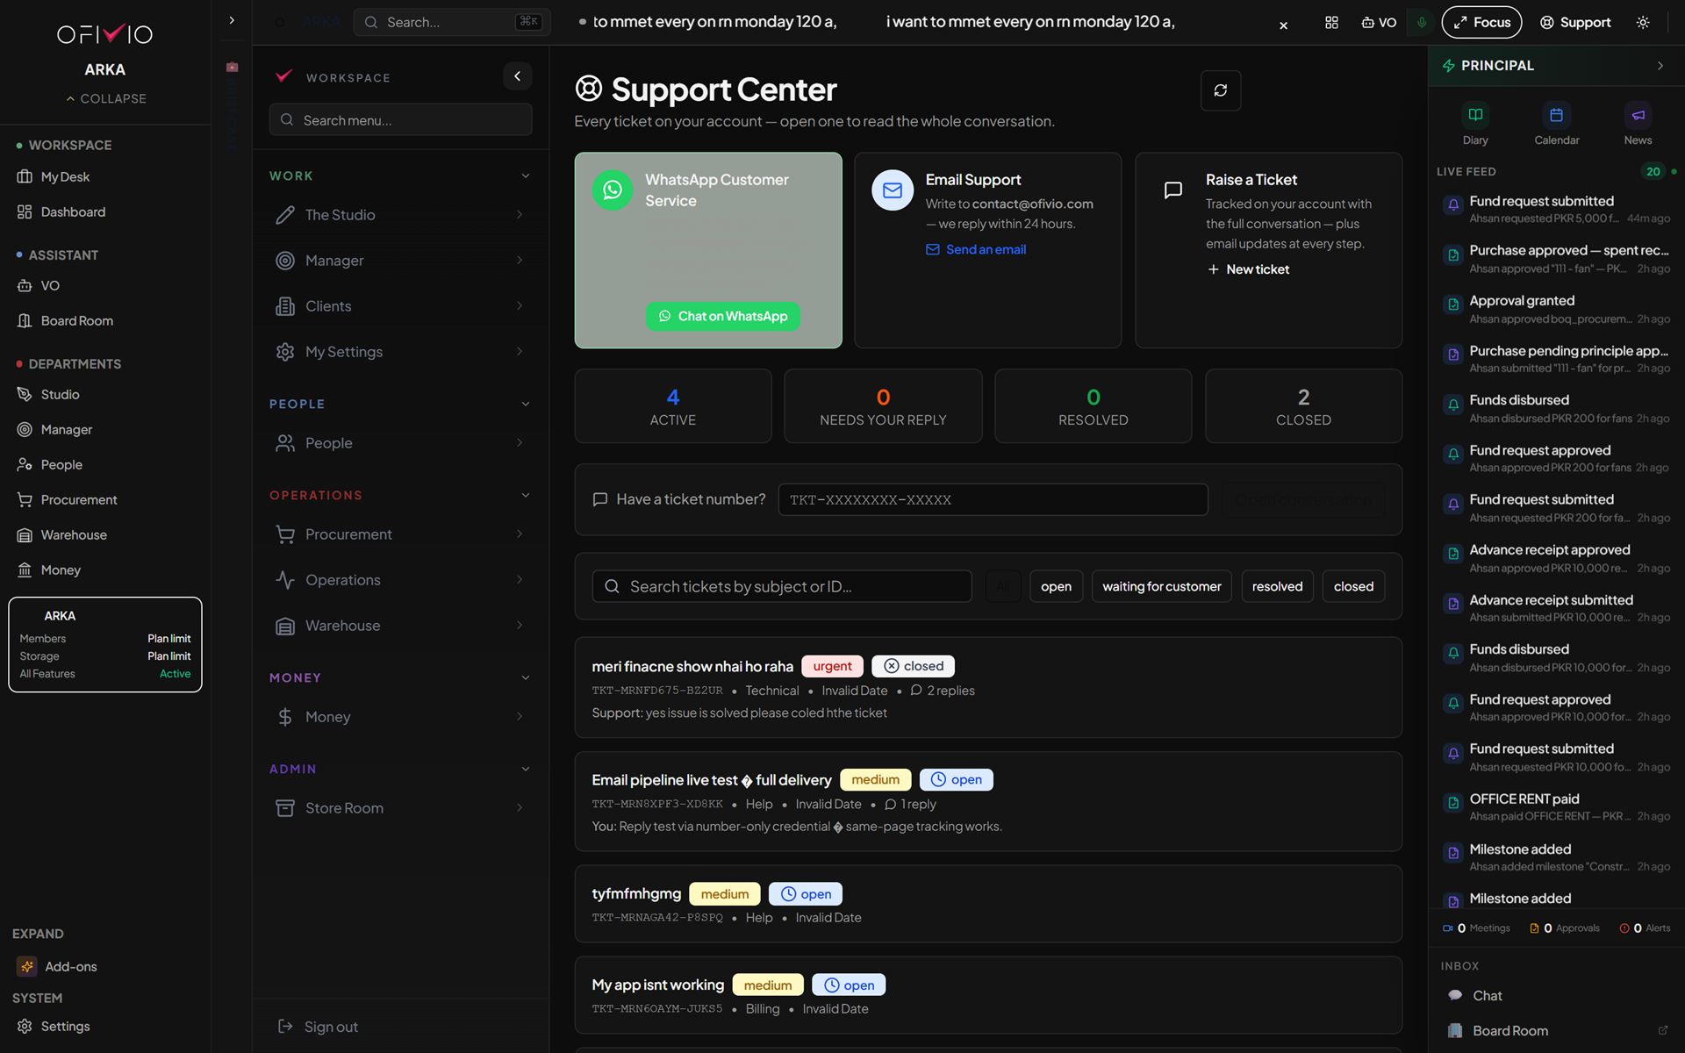Viewport: 1685px width, 1053px height.
Task: Open workspace Warehouse menu item
Action: pyautogui.click(x=400, y=625)
